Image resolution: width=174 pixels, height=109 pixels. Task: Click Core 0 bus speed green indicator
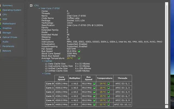pyautogui.click(x=94, y=83)
